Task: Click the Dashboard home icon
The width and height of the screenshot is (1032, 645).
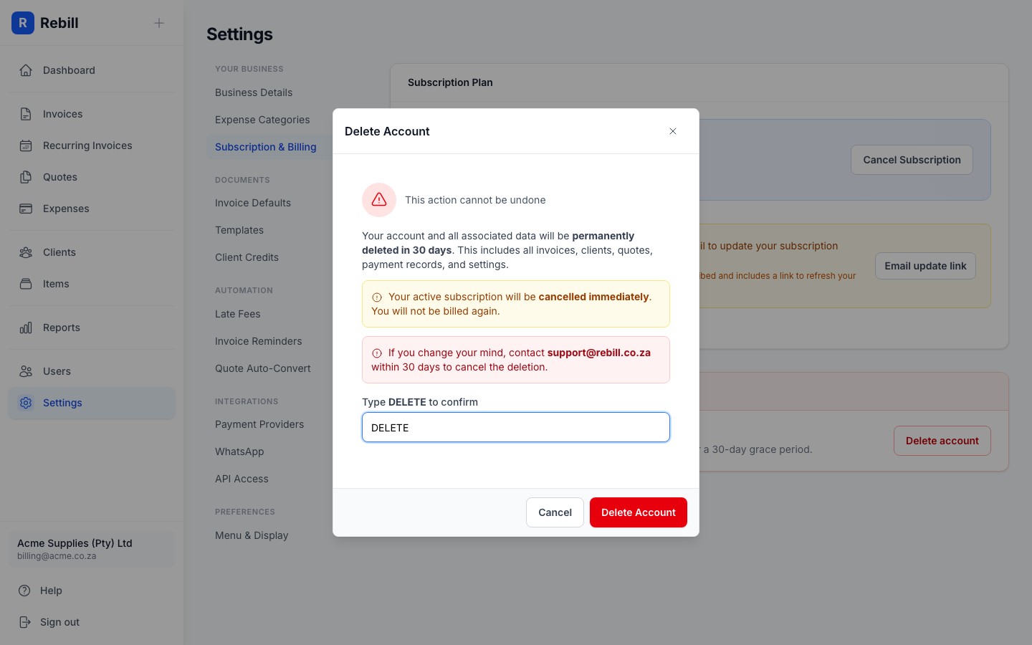Action: (x=26, y=70)
